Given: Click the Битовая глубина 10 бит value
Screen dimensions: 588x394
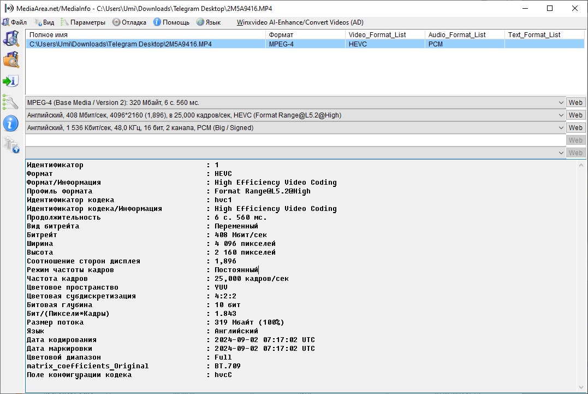Looking at the screenshot, I should (228, 305).
